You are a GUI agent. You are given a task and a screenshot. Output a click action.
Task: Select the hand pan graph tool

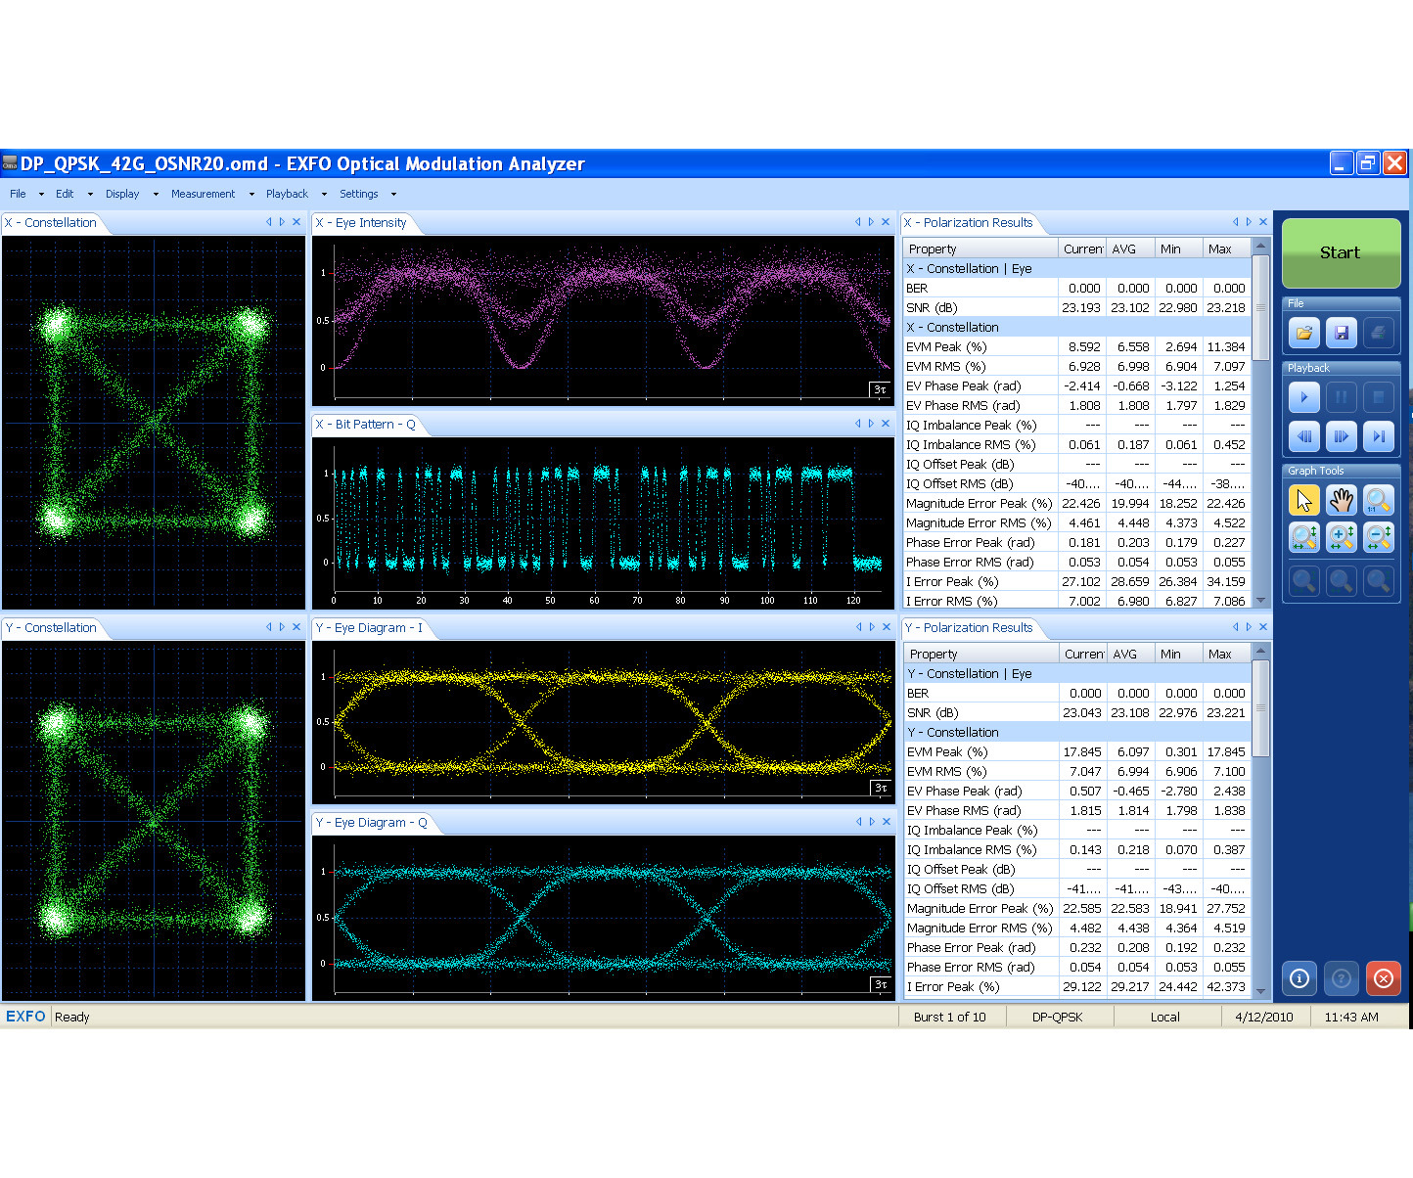(x=1341, y=500)
